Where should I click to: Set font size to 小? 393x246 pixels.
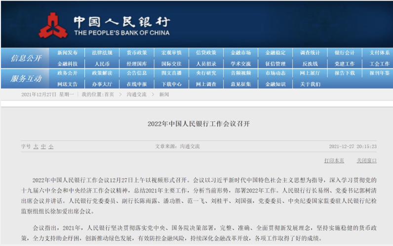51,147
